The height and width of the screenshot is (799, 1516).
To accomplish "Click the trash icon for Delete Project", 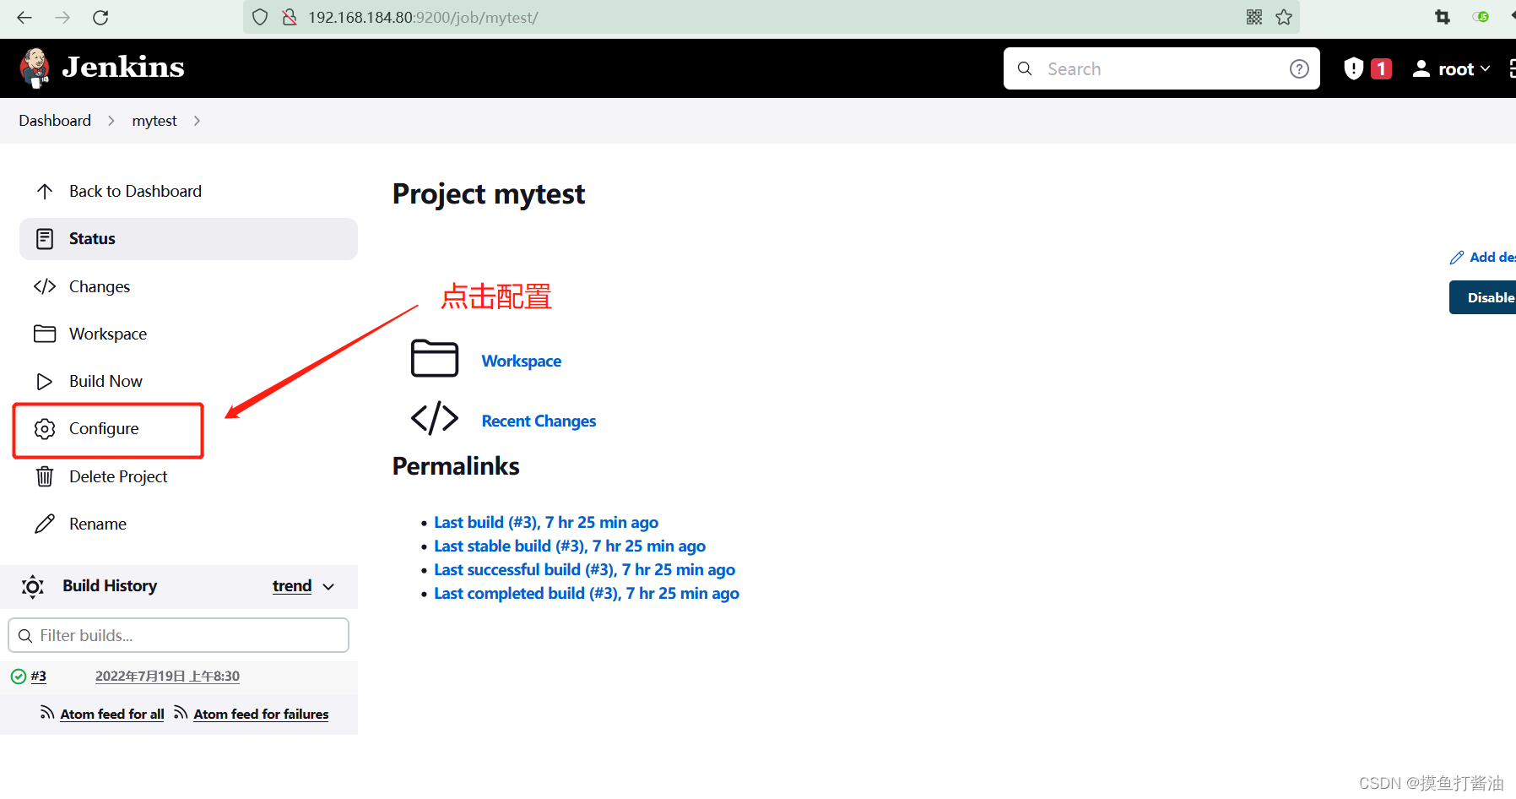I will (x=45, y=476).
